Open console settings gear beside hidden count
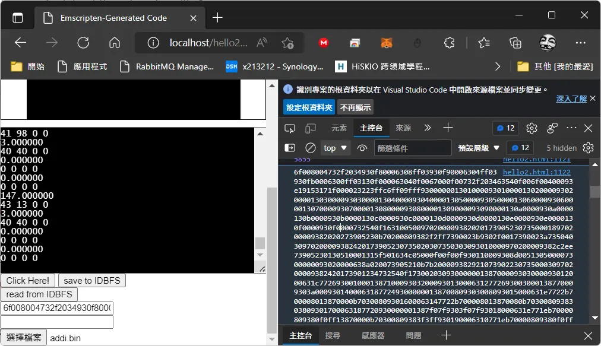 [x=588, y=148]
